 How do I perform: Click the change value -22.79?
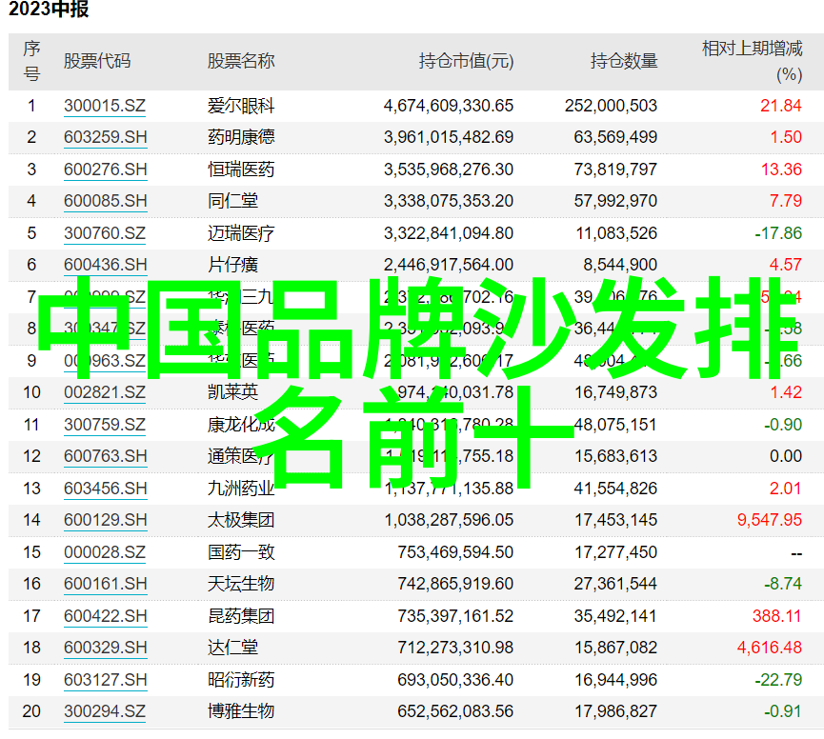[x=778, y=680]
